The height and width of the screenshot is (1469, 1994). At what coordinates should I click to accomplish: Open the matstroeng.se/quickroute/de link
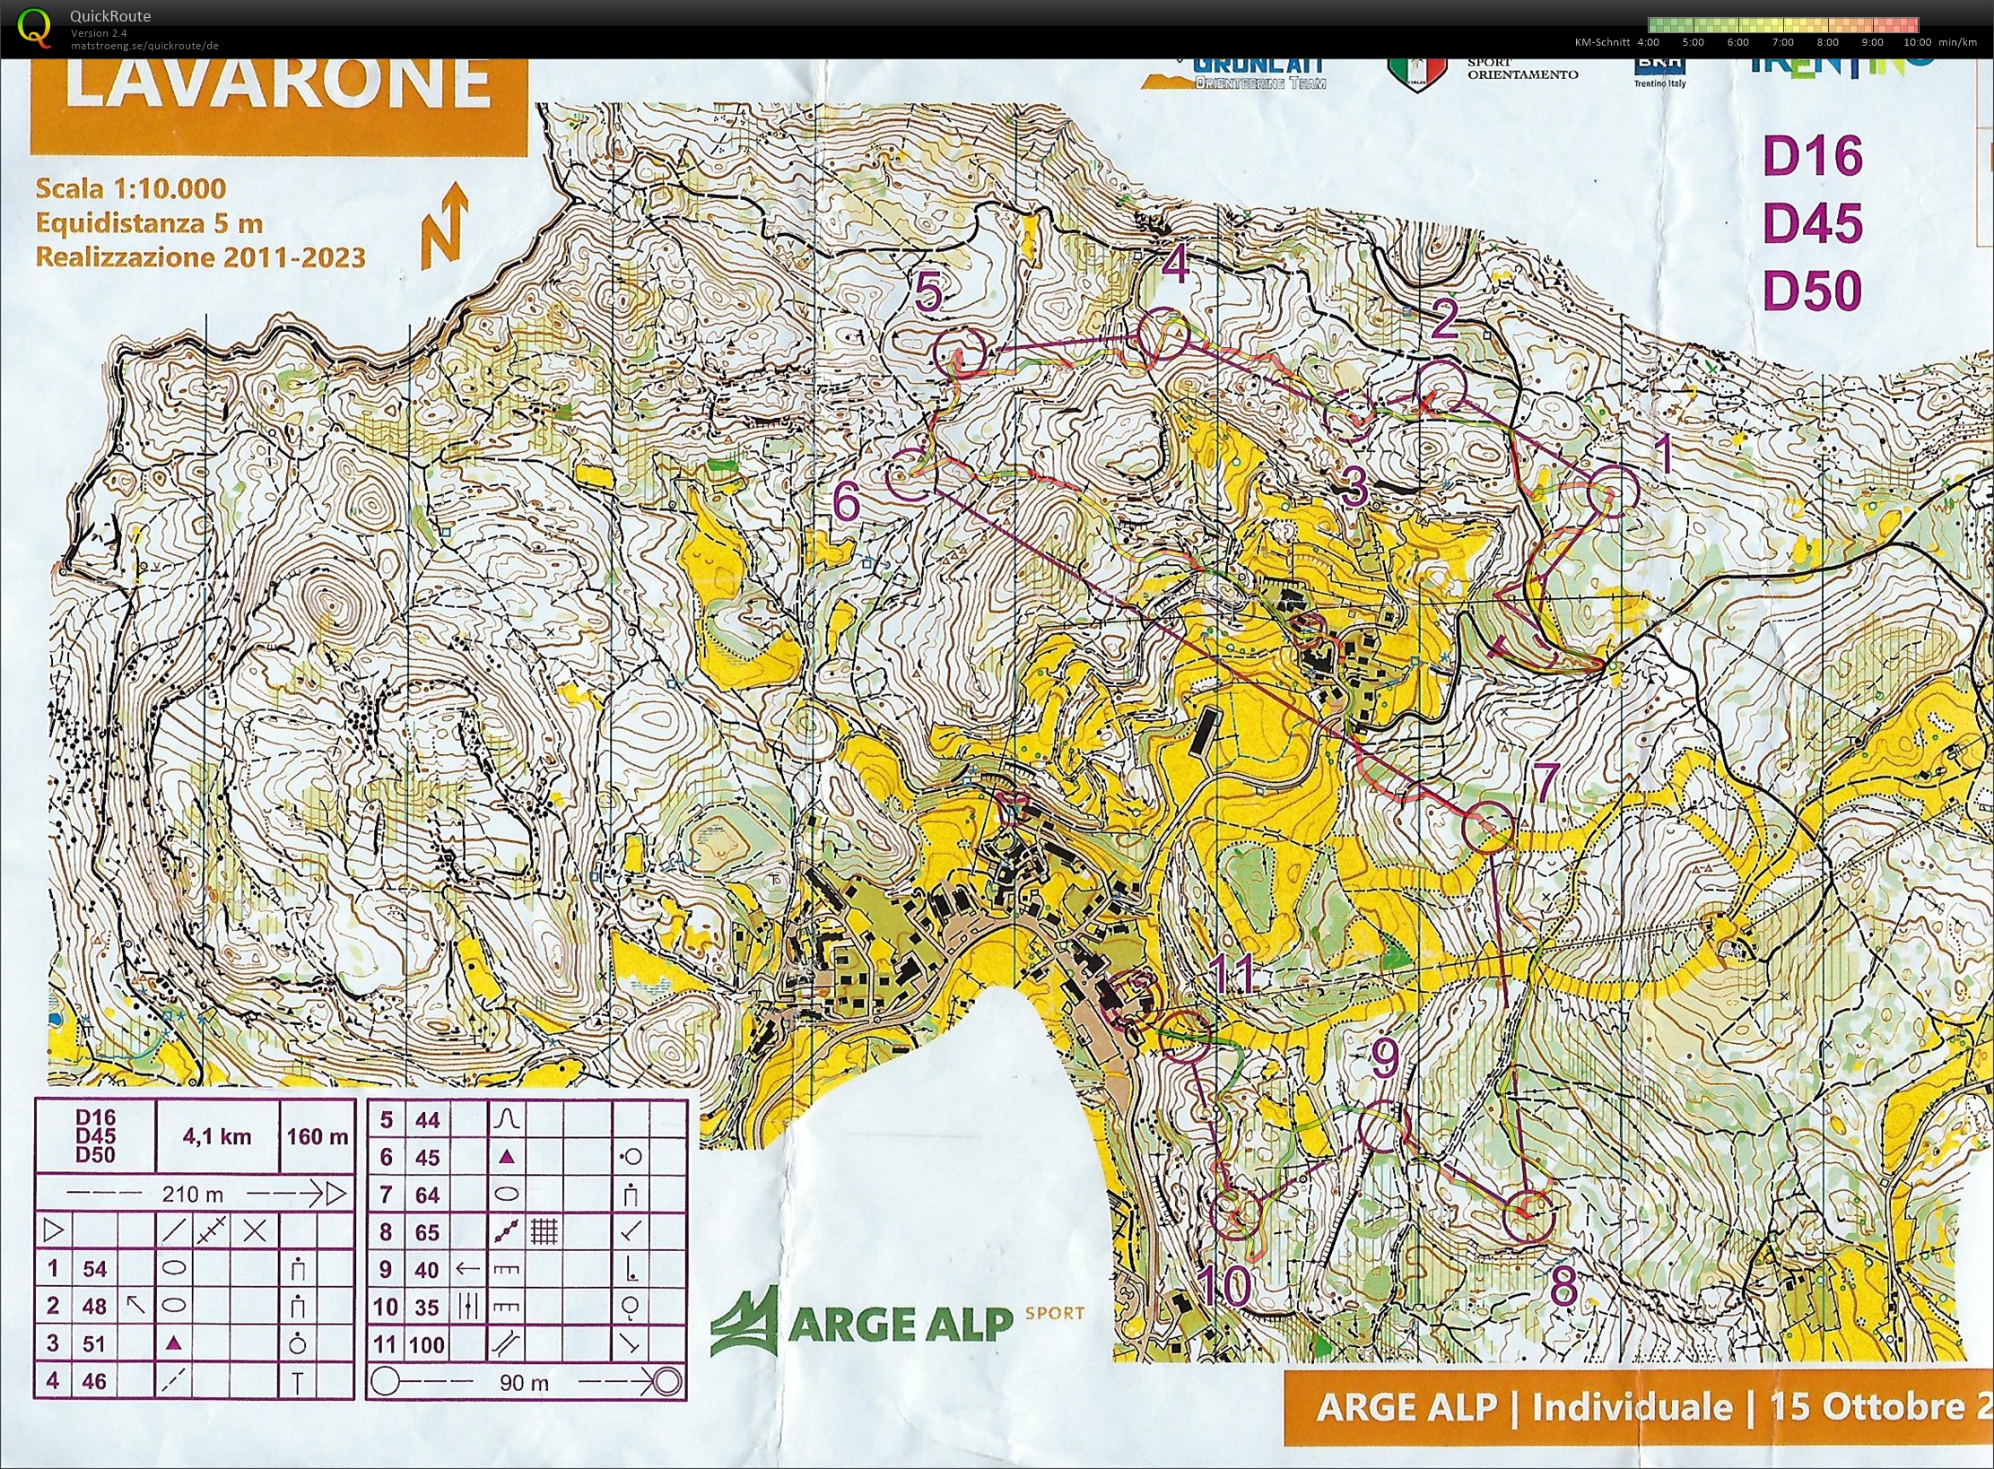144,46
